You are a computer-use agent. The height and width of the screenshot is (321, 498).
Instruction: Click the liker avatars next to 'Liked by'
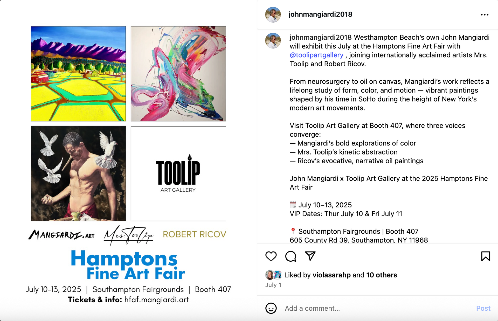pyautogui.click(x=273, y=275)
